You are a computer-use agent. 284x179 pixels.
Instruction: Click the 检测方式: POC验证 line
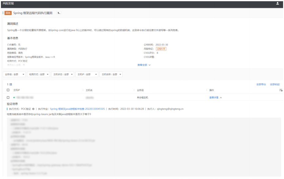[x=17, y=61]
